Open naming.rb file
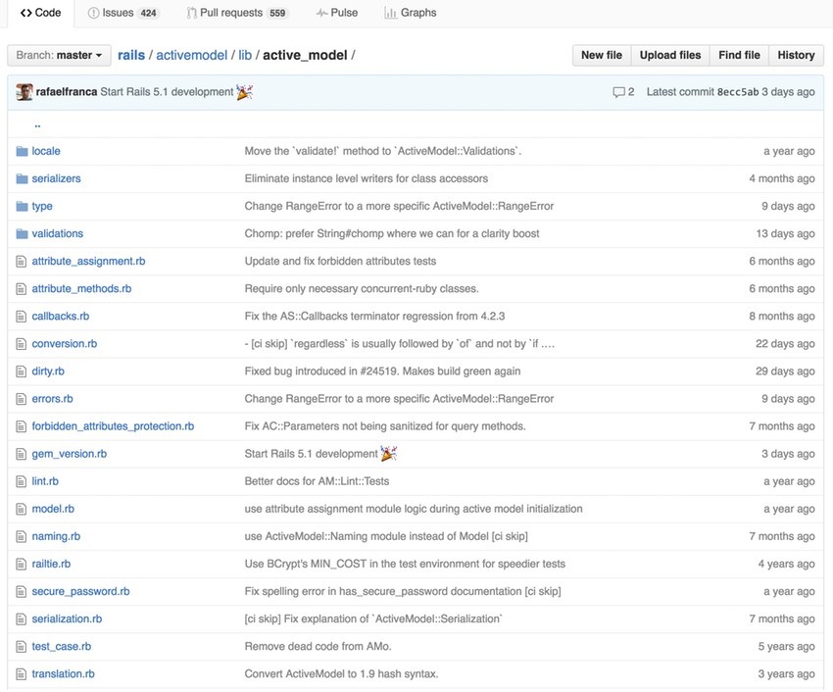The height and width of the screenshot is (692, 833). 56,536
